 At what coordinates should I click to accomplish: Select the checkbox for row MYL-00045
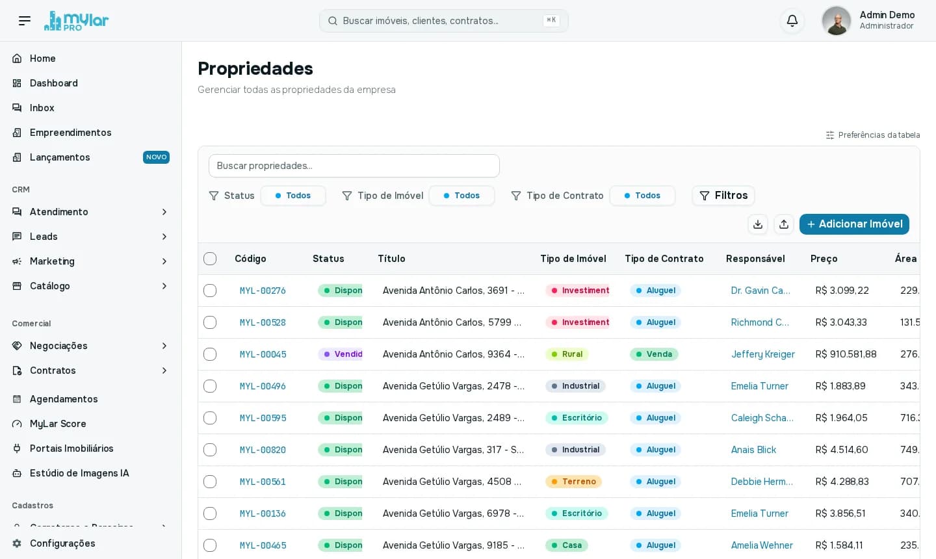click(x=210, y=354)
